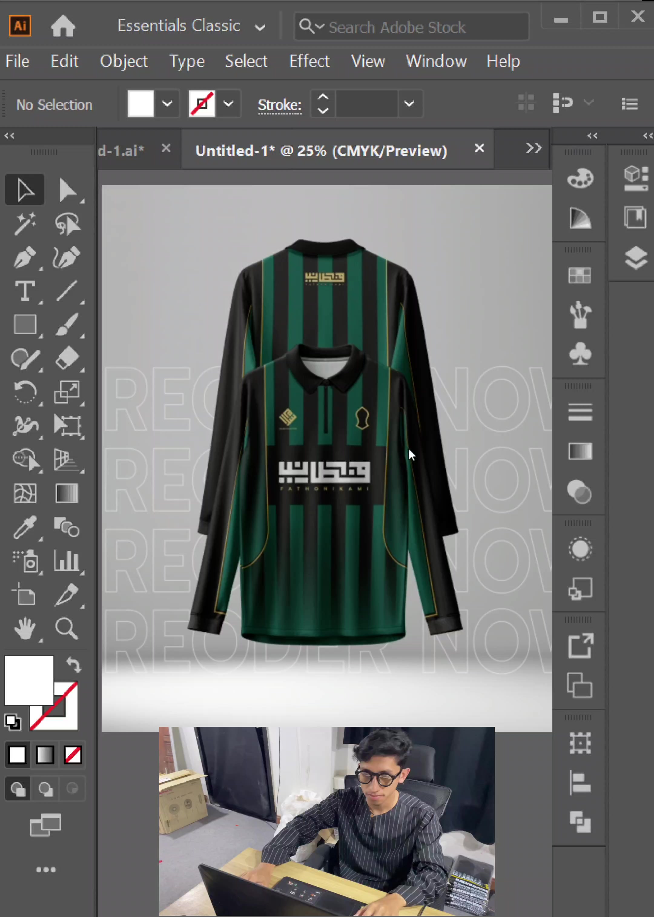Open the Effect menu
Viewport: 654px width, 917px height.
click(309, 61)
